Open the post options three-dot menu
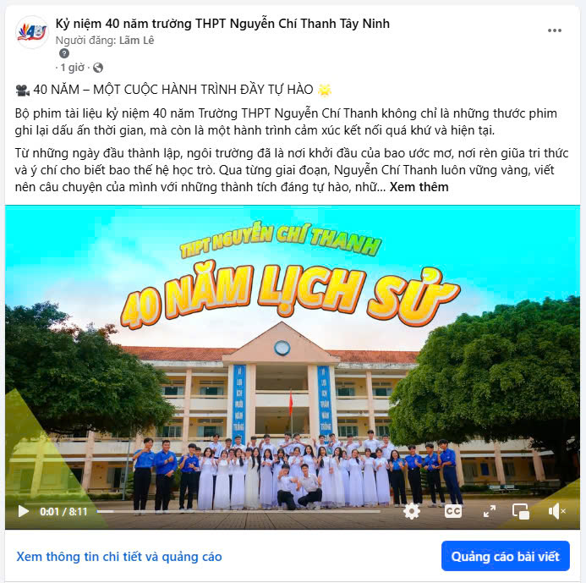This screenshot has height=583, width=586. [x=554, y=30]
